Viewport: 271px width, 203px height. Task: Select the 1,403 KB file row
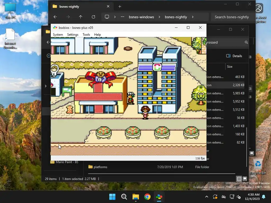[x=226, y=126]
